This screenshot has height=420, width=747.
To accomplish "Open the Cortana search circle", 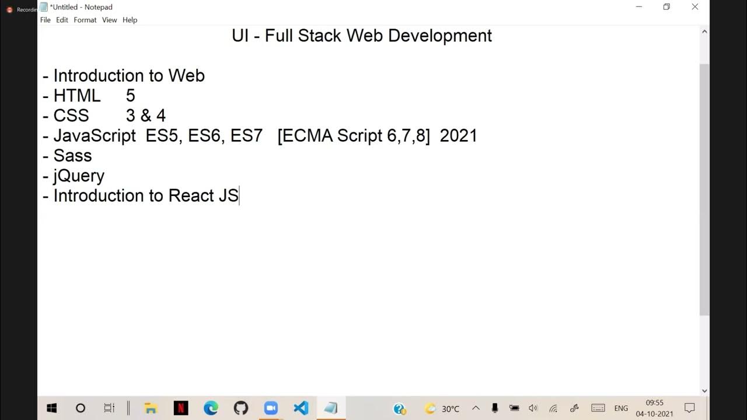I will 81,408.
